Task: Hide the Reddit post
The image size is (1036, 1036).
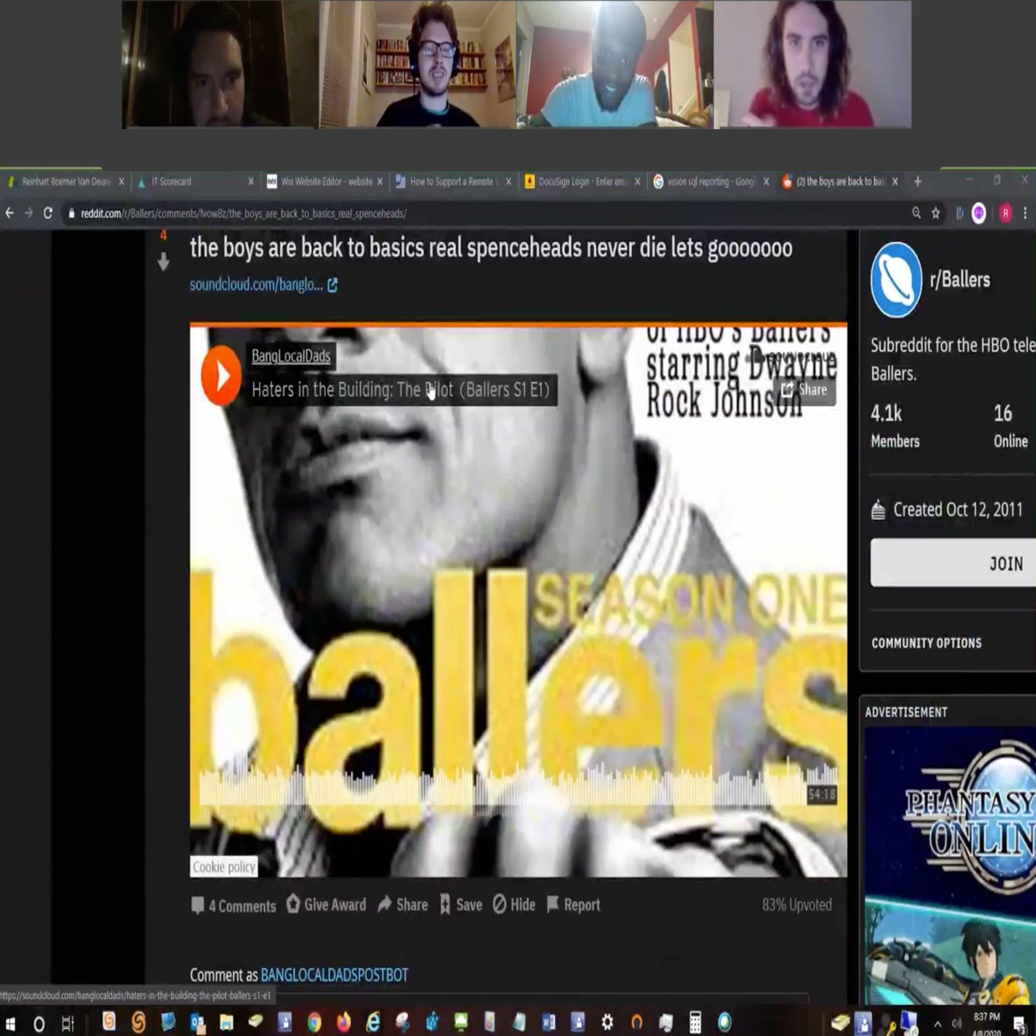Action: coord(514,905)
